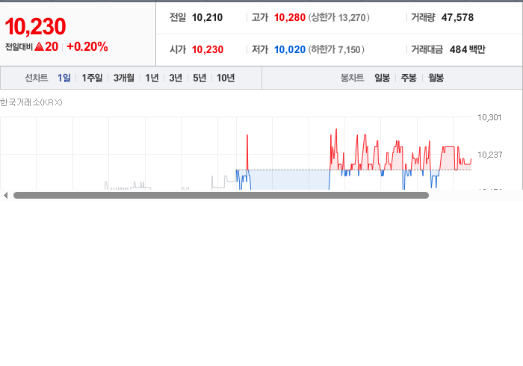Click the 상한가 13,270 text
Viewport: 523px width, 366px height.
pos(338,17)
